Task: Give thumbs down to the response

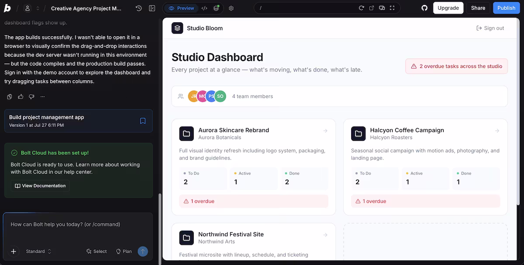Action: pyautogui.click(x=31, y=97)
